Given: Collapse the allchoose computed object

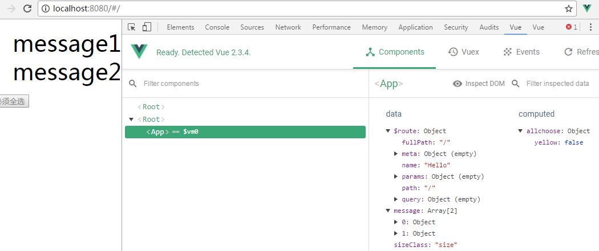Looking at the screenshot, I should click(x=521, y=131).
